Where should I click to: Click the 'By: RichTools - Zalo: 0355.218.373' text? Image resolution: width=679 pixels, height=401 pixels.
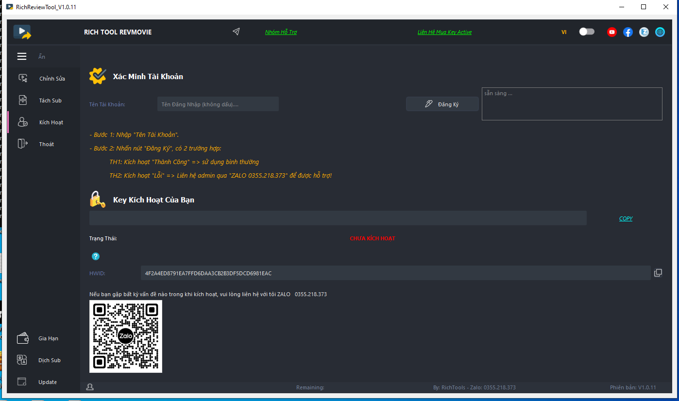[x=475, y=387]
